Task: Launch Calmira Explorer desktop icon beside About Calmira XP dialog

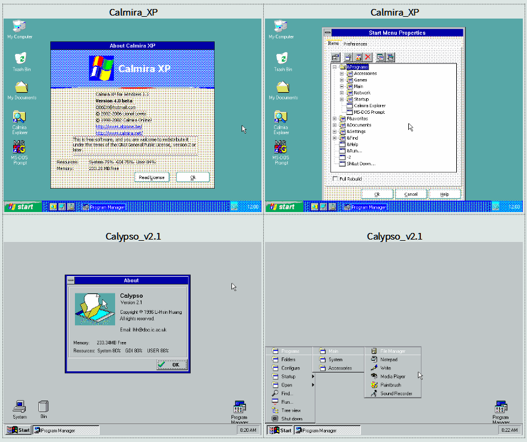Action: 20,123
